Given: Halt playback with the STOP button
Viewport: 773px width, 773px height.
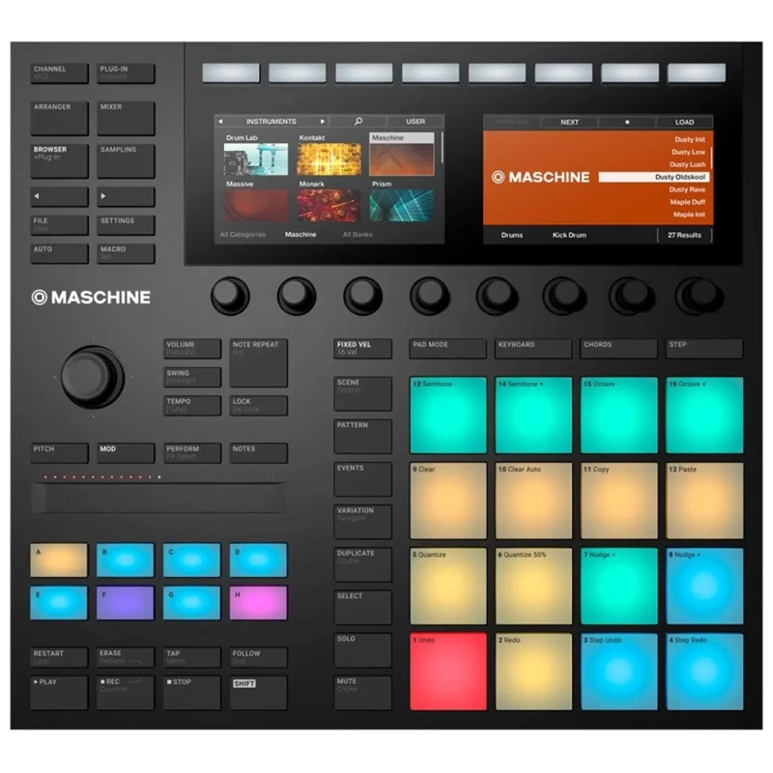Looking at the screenshot, I should pos(192,692).
